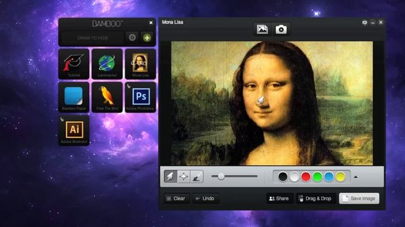Open feedback speech-bubble icon in Mona Lisa window
This screenshot has height=227, width=405.
364,23
